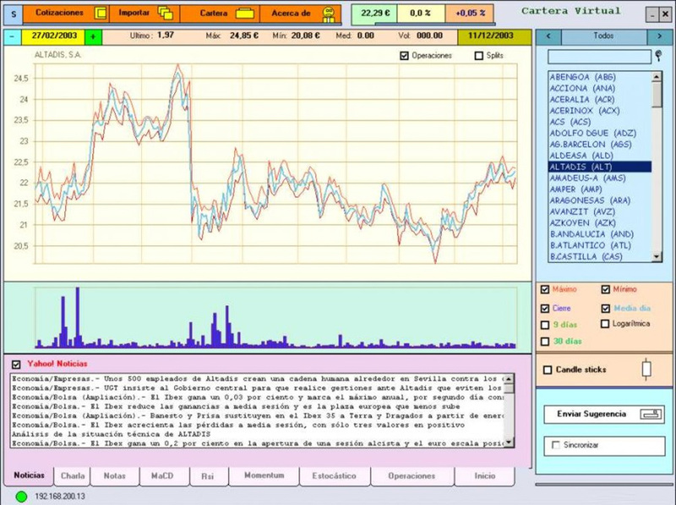Toggle the Mínimo line checkbox
Screen dimensions: 676x505
(x=606, y=289)
